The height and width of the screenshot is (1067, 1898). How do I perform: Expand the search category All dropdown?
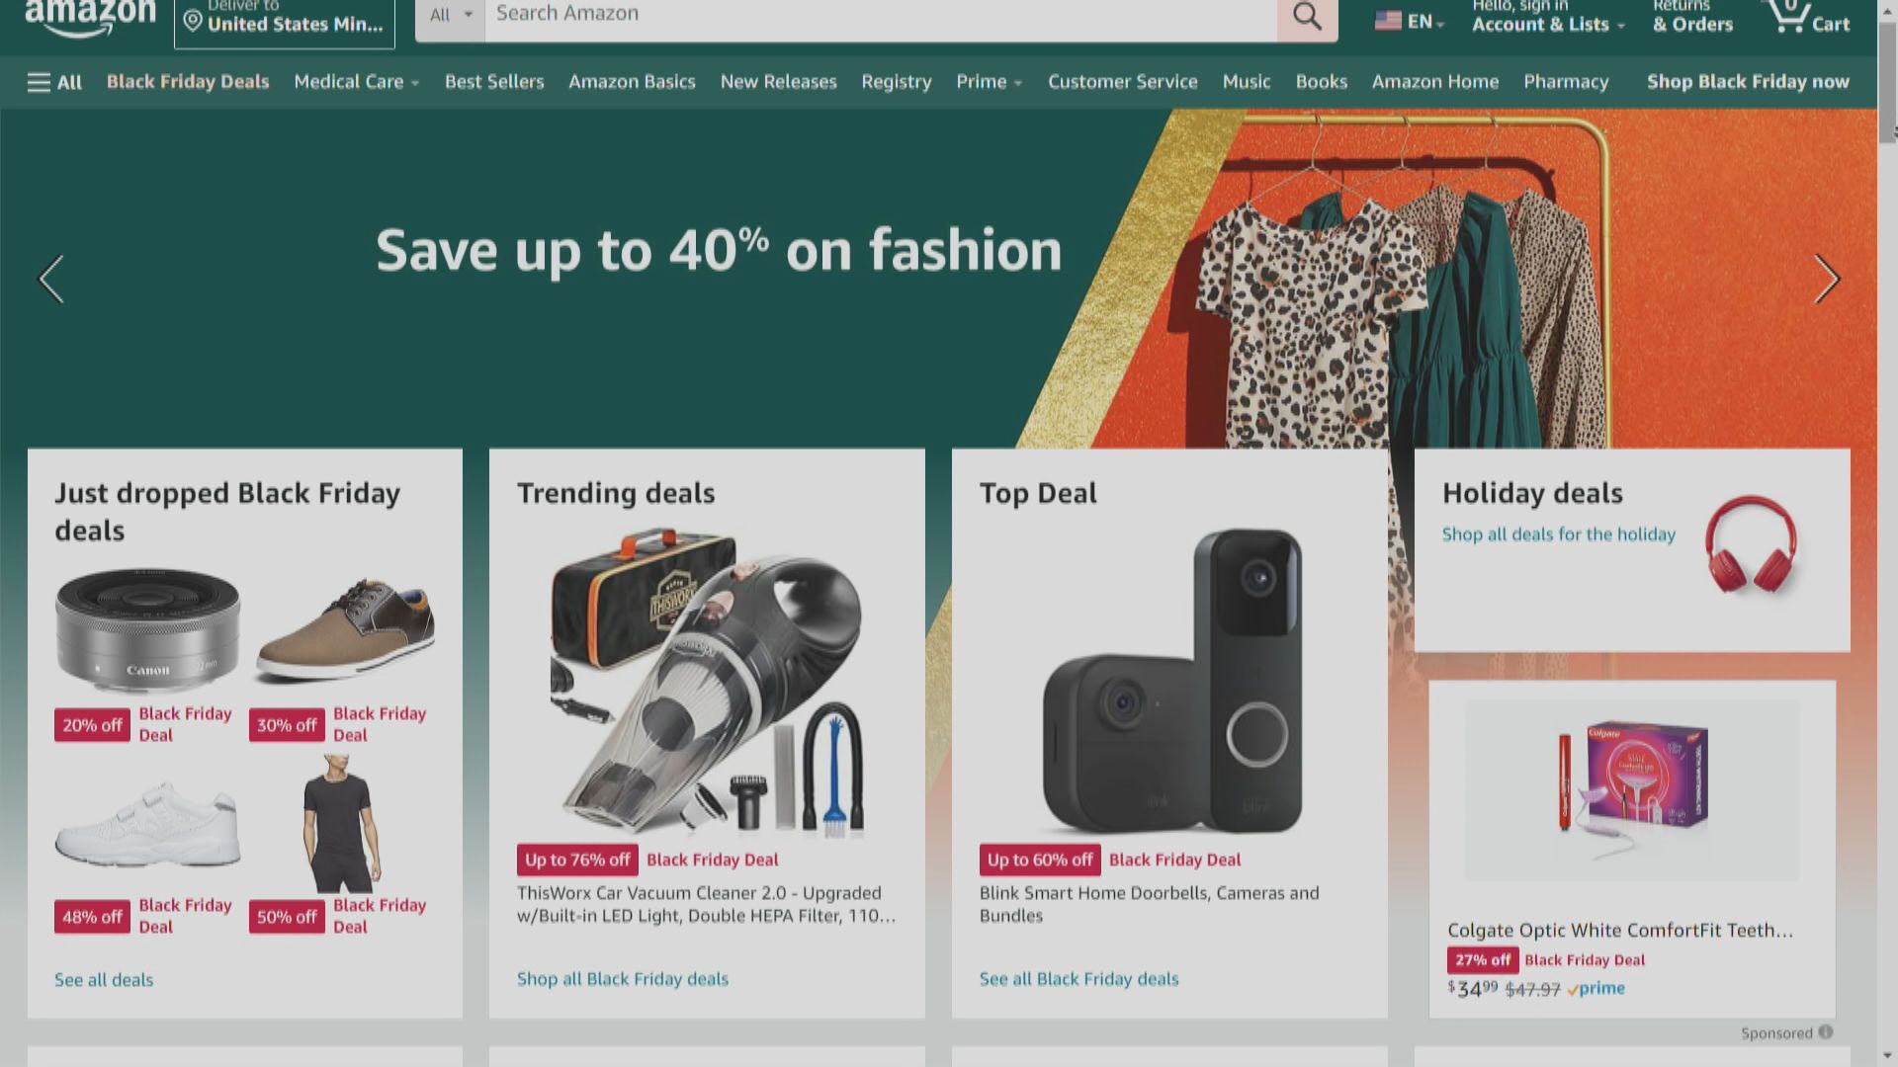(x=450, y=15)
